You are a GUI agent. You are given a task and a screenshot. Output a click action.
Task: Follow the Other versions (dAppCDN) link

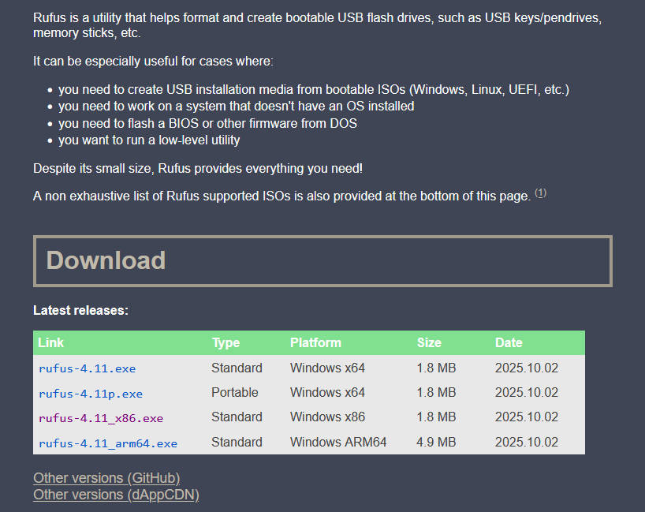(x=116, y=495)
